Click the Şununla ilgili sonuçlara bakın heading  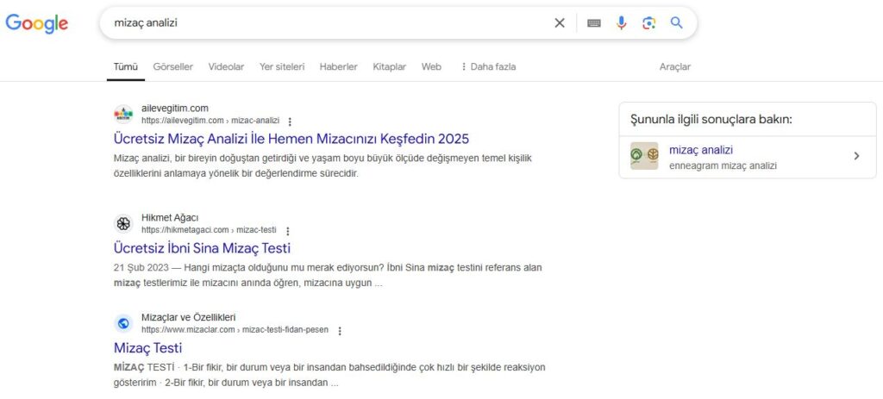tap(711, 119)
